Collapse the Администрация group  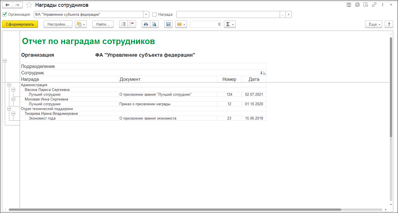[x=9, y=85]
